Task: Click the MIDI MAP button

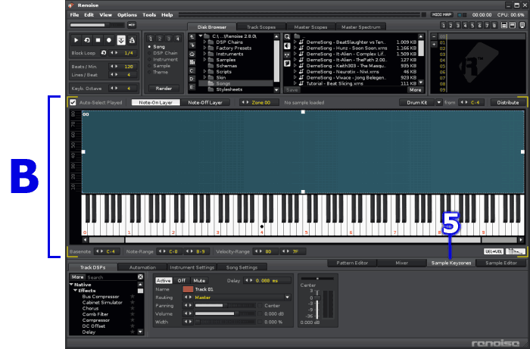Action: (x=442, y=15)
